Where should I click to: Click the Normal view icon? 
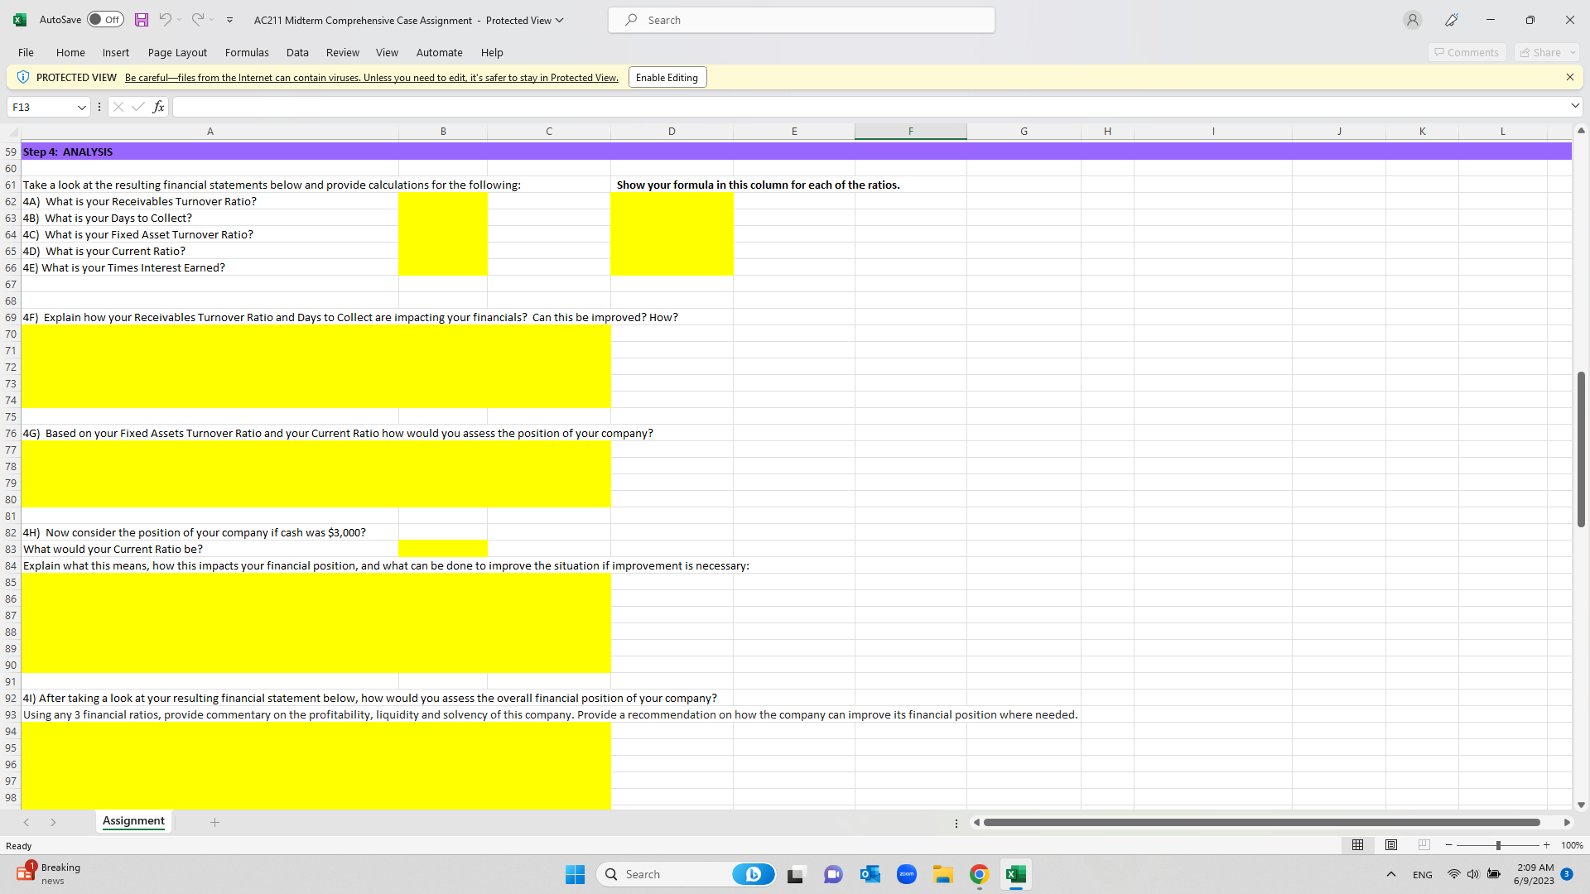tap(1358, 845)
